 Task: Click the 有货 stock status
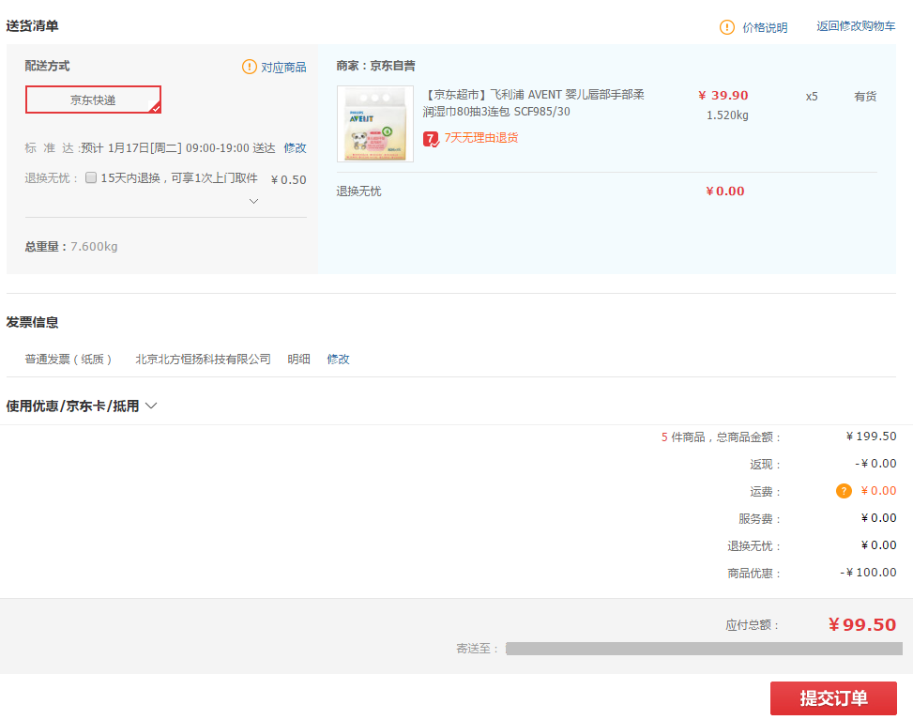[865, 97]
